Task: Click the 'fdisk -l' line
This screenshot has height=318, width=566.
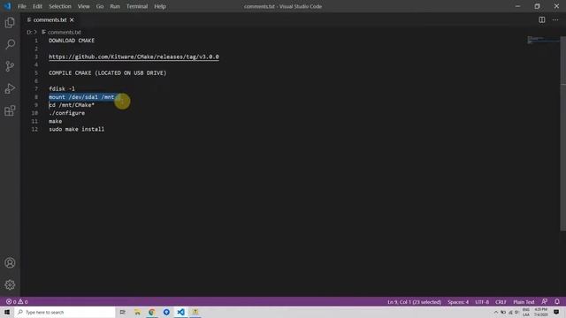Action: click(x=62, y=88)
